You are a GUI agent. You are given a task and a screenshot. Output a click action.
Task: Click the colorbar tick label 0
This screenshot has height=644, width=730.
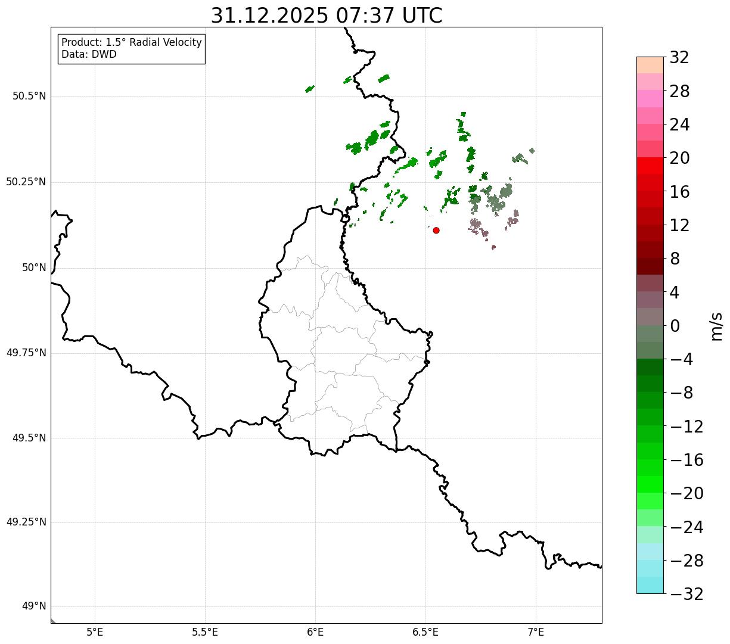pos(675,326)
